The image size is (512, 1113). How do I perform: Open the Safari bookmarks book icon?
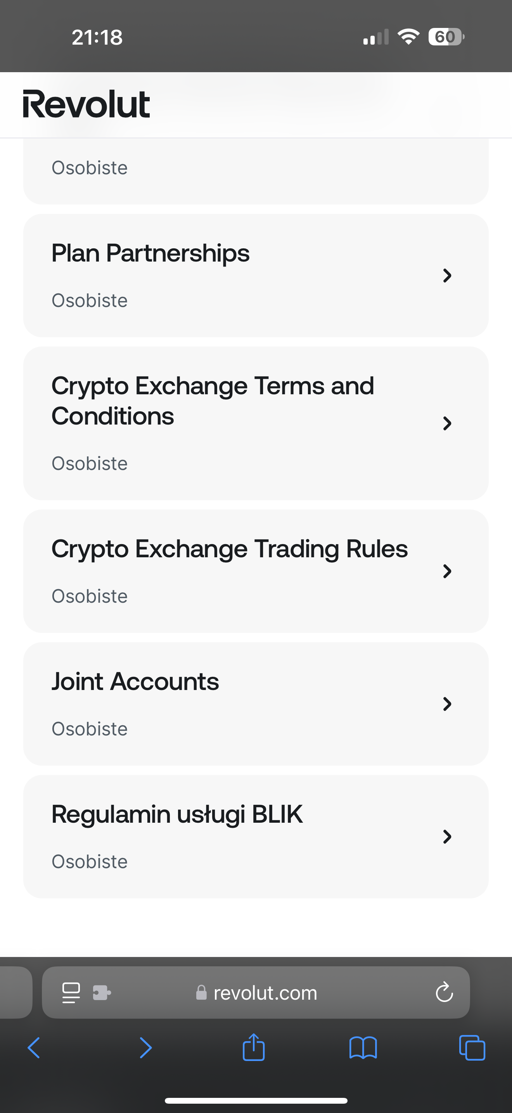tap(363, 1048)
